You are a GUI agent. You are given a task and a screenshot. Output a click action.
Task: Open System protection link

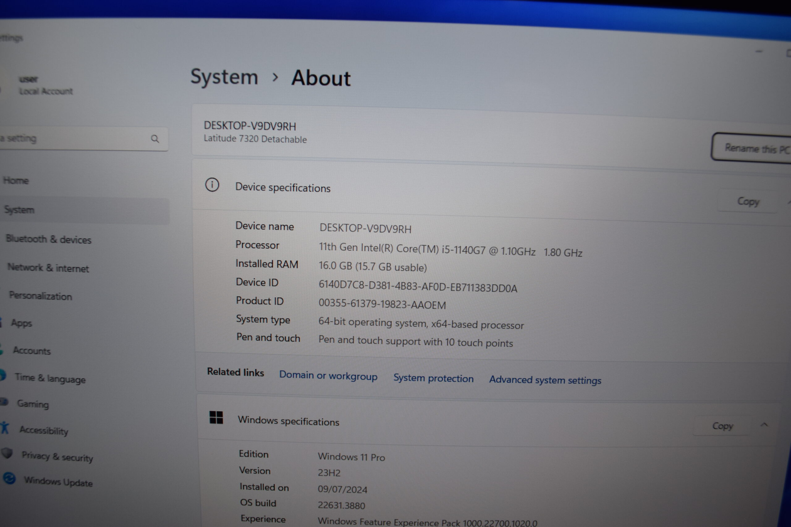point(434,378)
